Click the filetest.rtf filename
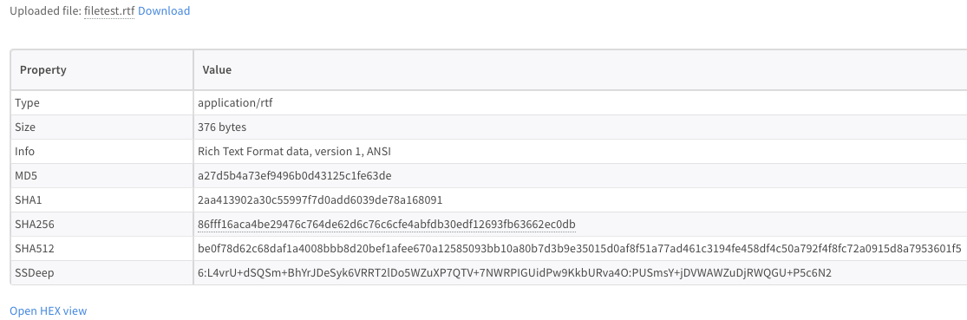967x320 pixels. pyautogui.click(x=109, y=11)
